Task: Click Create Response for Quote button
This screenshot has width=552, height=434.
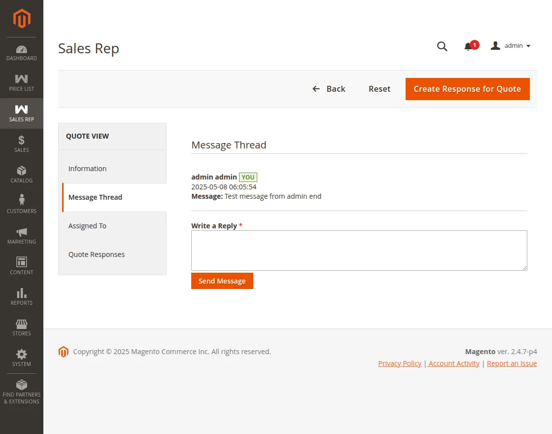Action: [x=467, y=89]
